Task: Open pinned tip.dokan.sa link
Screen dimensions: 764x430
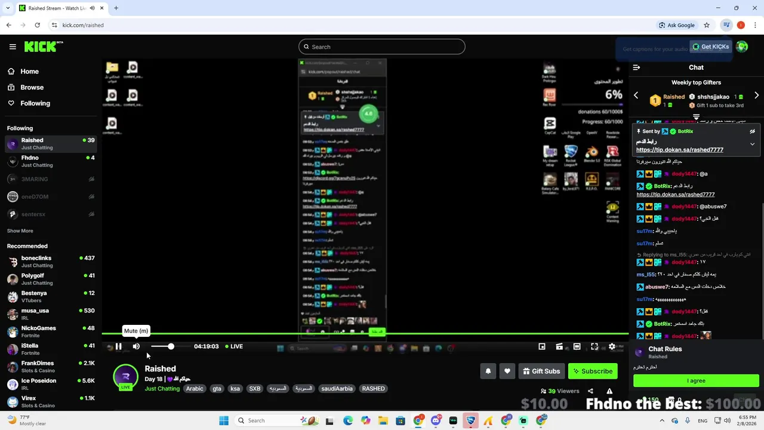Action: pos(679,150)
